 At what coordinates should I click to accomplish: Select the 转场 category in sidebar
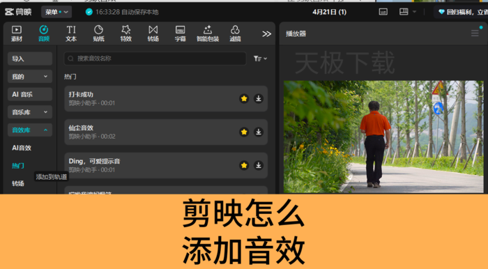pos(17,183)
